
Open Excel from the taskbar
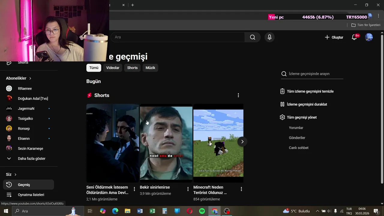click(x=152, y=211)
